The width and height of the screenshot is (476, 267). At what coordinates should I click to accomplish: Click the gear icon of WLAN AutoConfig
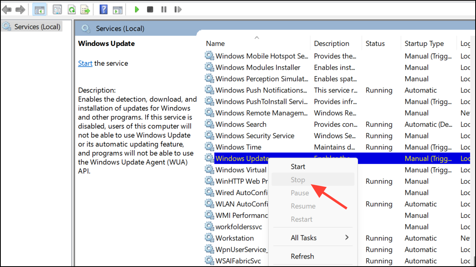tap(209, 204)
